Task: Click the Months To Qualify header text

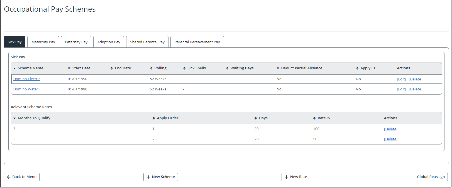Action: tap(34, 118)
